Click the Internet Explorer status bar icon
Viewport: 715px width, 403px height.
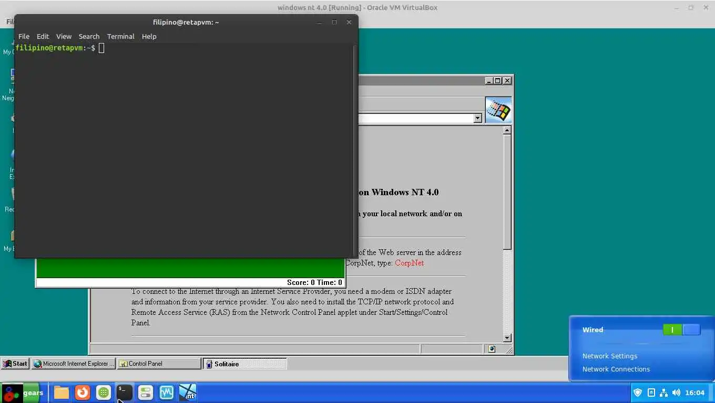click(x=492, y=349)
